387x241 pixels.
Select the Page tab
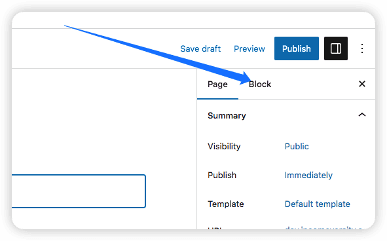click(x=217, y=84)
